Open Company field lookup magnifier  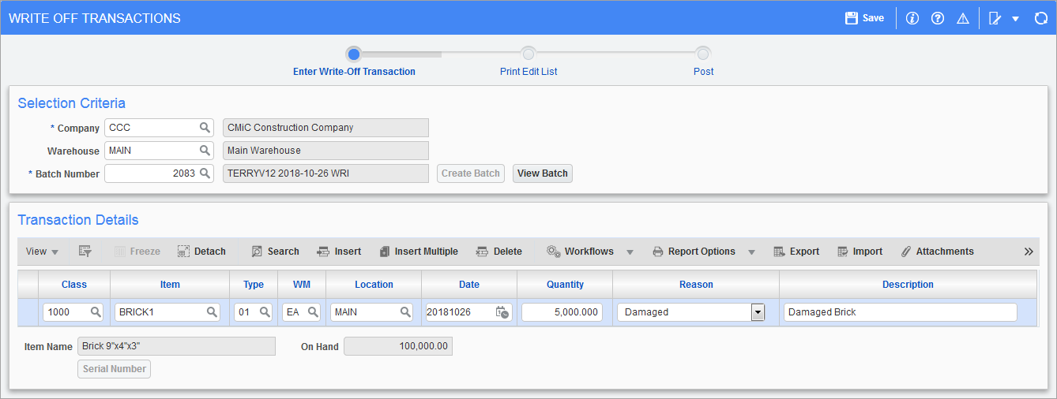click(x=205, y=128)
